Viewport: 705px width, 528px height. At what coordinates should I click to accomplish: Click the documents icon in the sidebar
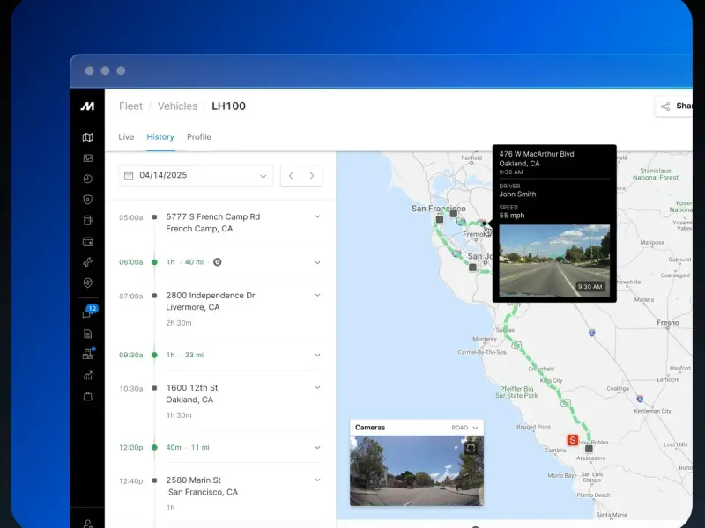(87, 334)
